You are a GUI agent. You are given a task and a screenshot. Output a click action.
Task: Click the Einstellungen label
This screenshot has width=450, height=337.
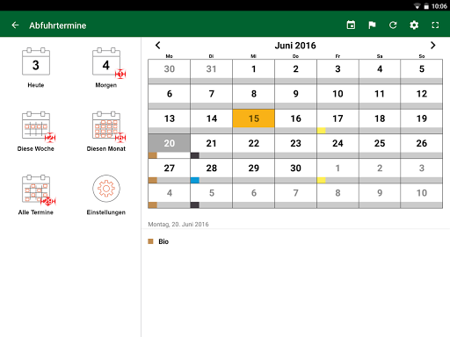coord(106,212)
